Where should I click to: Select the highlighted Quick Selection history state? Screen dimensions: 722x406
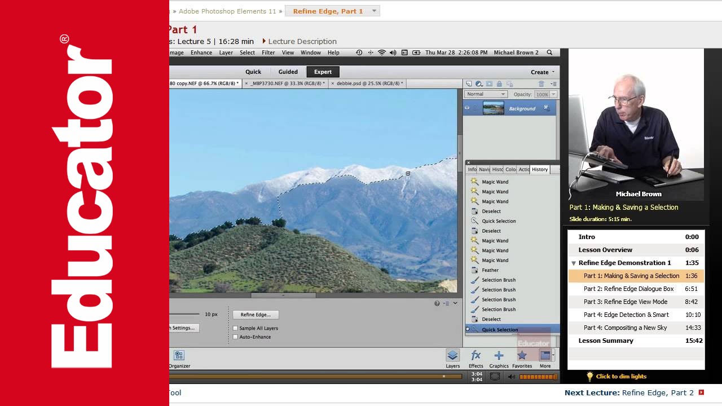point(512,329)
